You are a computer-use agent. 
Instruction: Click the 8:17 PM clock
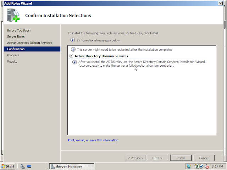[217, 166]
